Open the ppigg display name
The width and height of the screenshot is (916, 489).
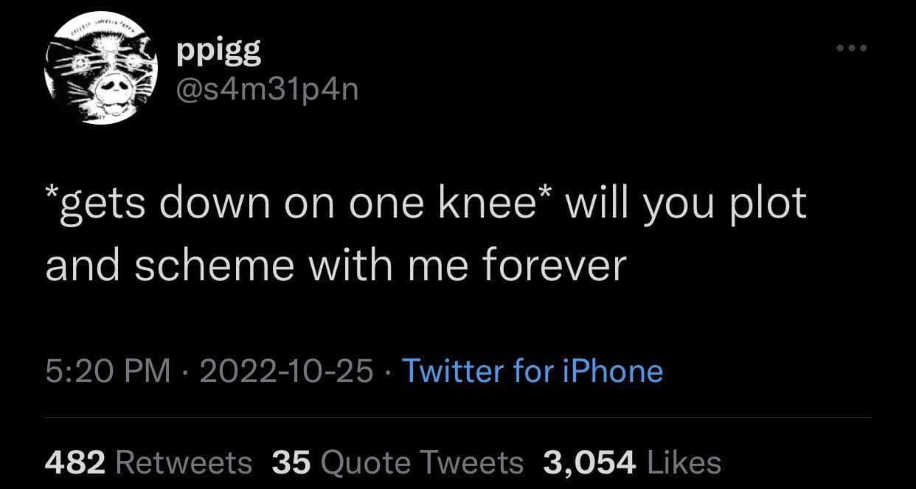click(x=219, y=52)
